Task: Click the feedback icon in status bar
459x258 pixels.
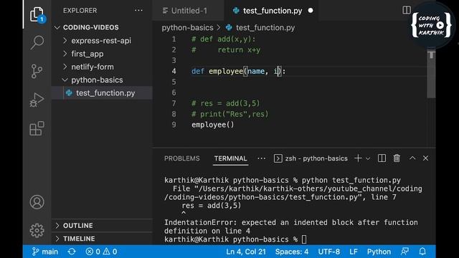Action: (x=404, y=252)
